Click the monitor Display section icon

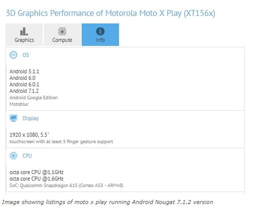coord(13,118)
